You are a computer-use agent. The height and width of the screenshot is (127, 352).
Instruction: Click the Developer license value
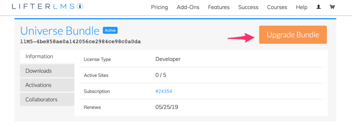point(168,59)
